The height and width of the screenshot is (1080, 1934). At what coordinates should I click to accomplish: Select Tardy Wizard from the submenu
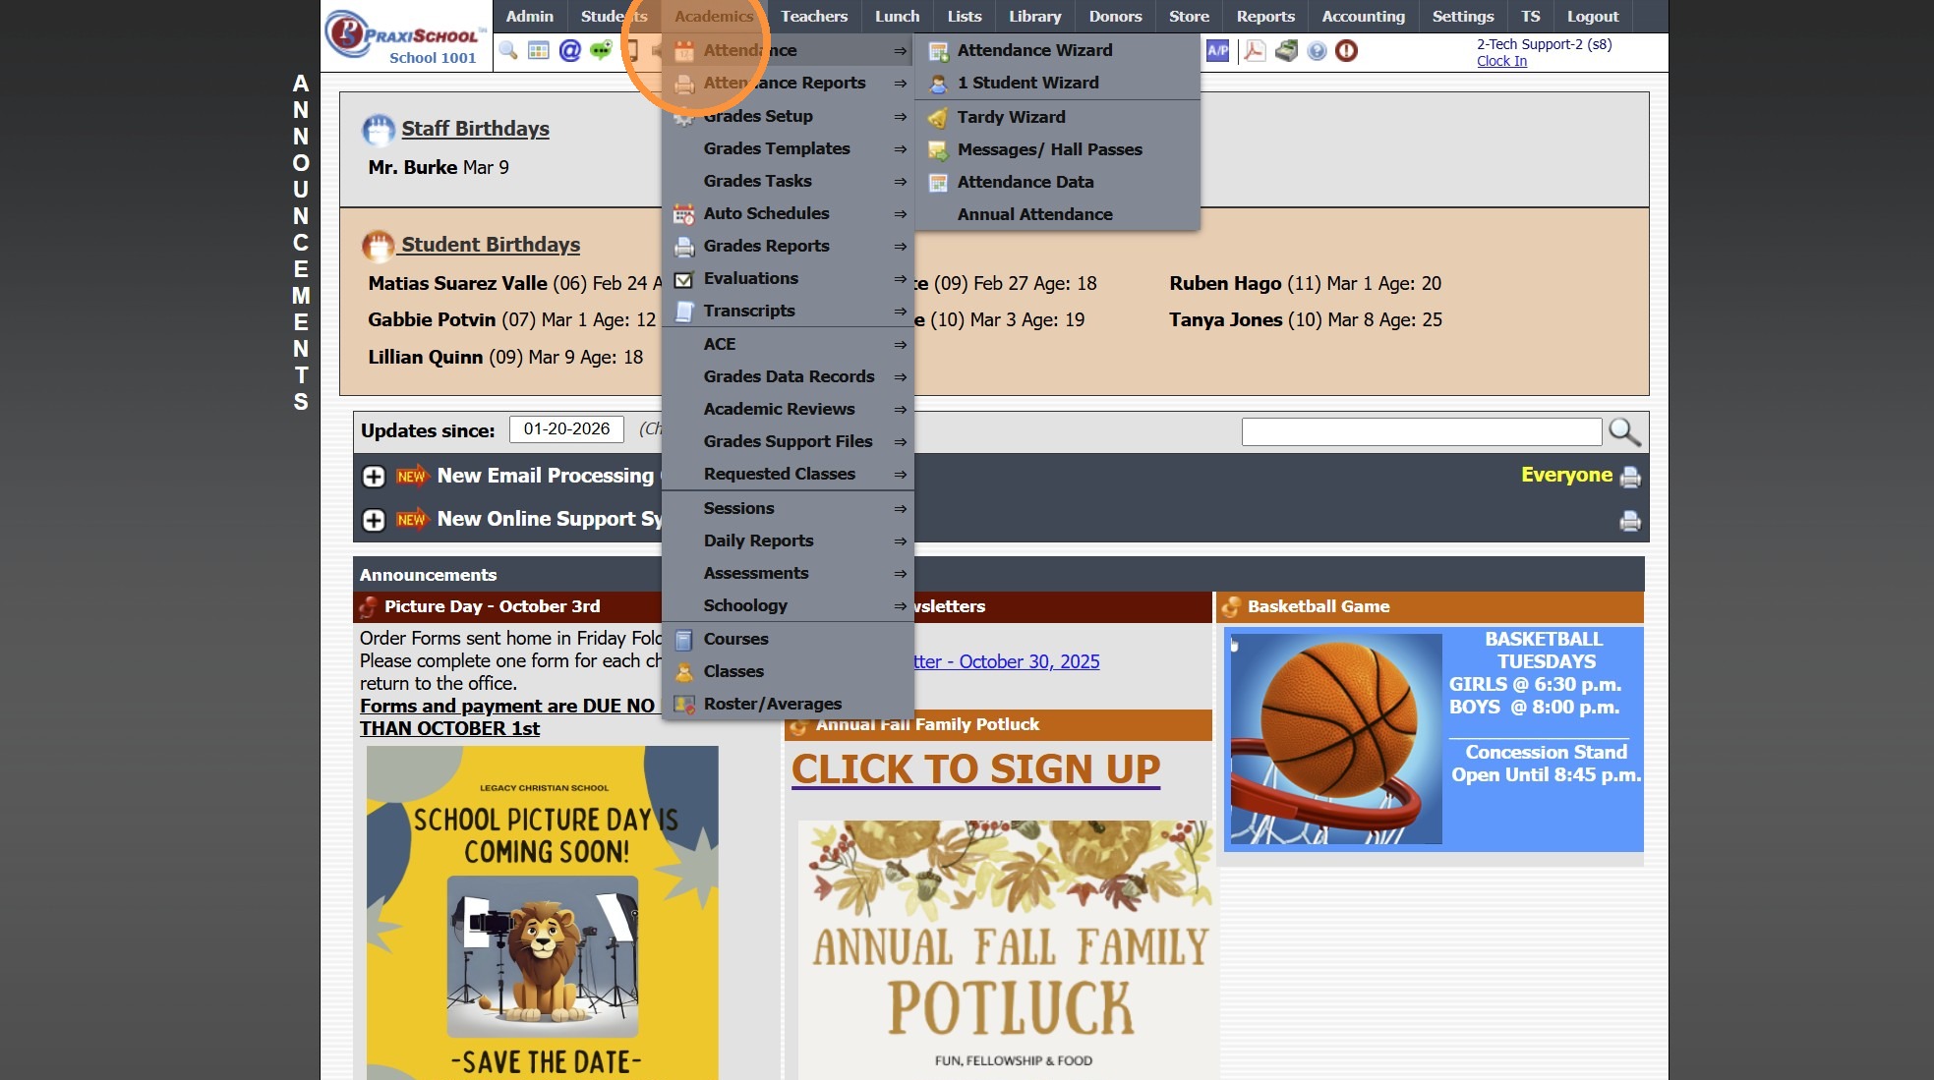click(1011, 117)
